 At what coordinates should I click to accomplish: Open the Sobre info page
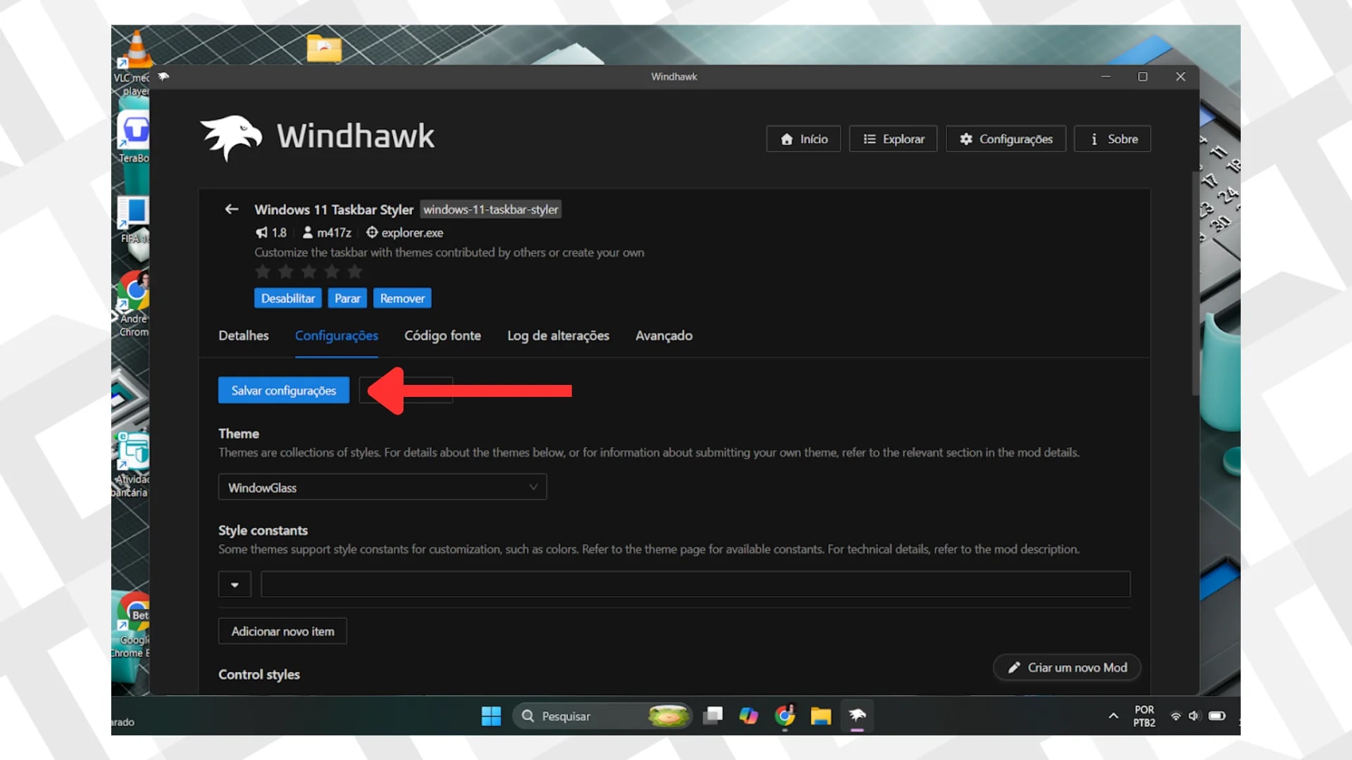point(1113,139)
